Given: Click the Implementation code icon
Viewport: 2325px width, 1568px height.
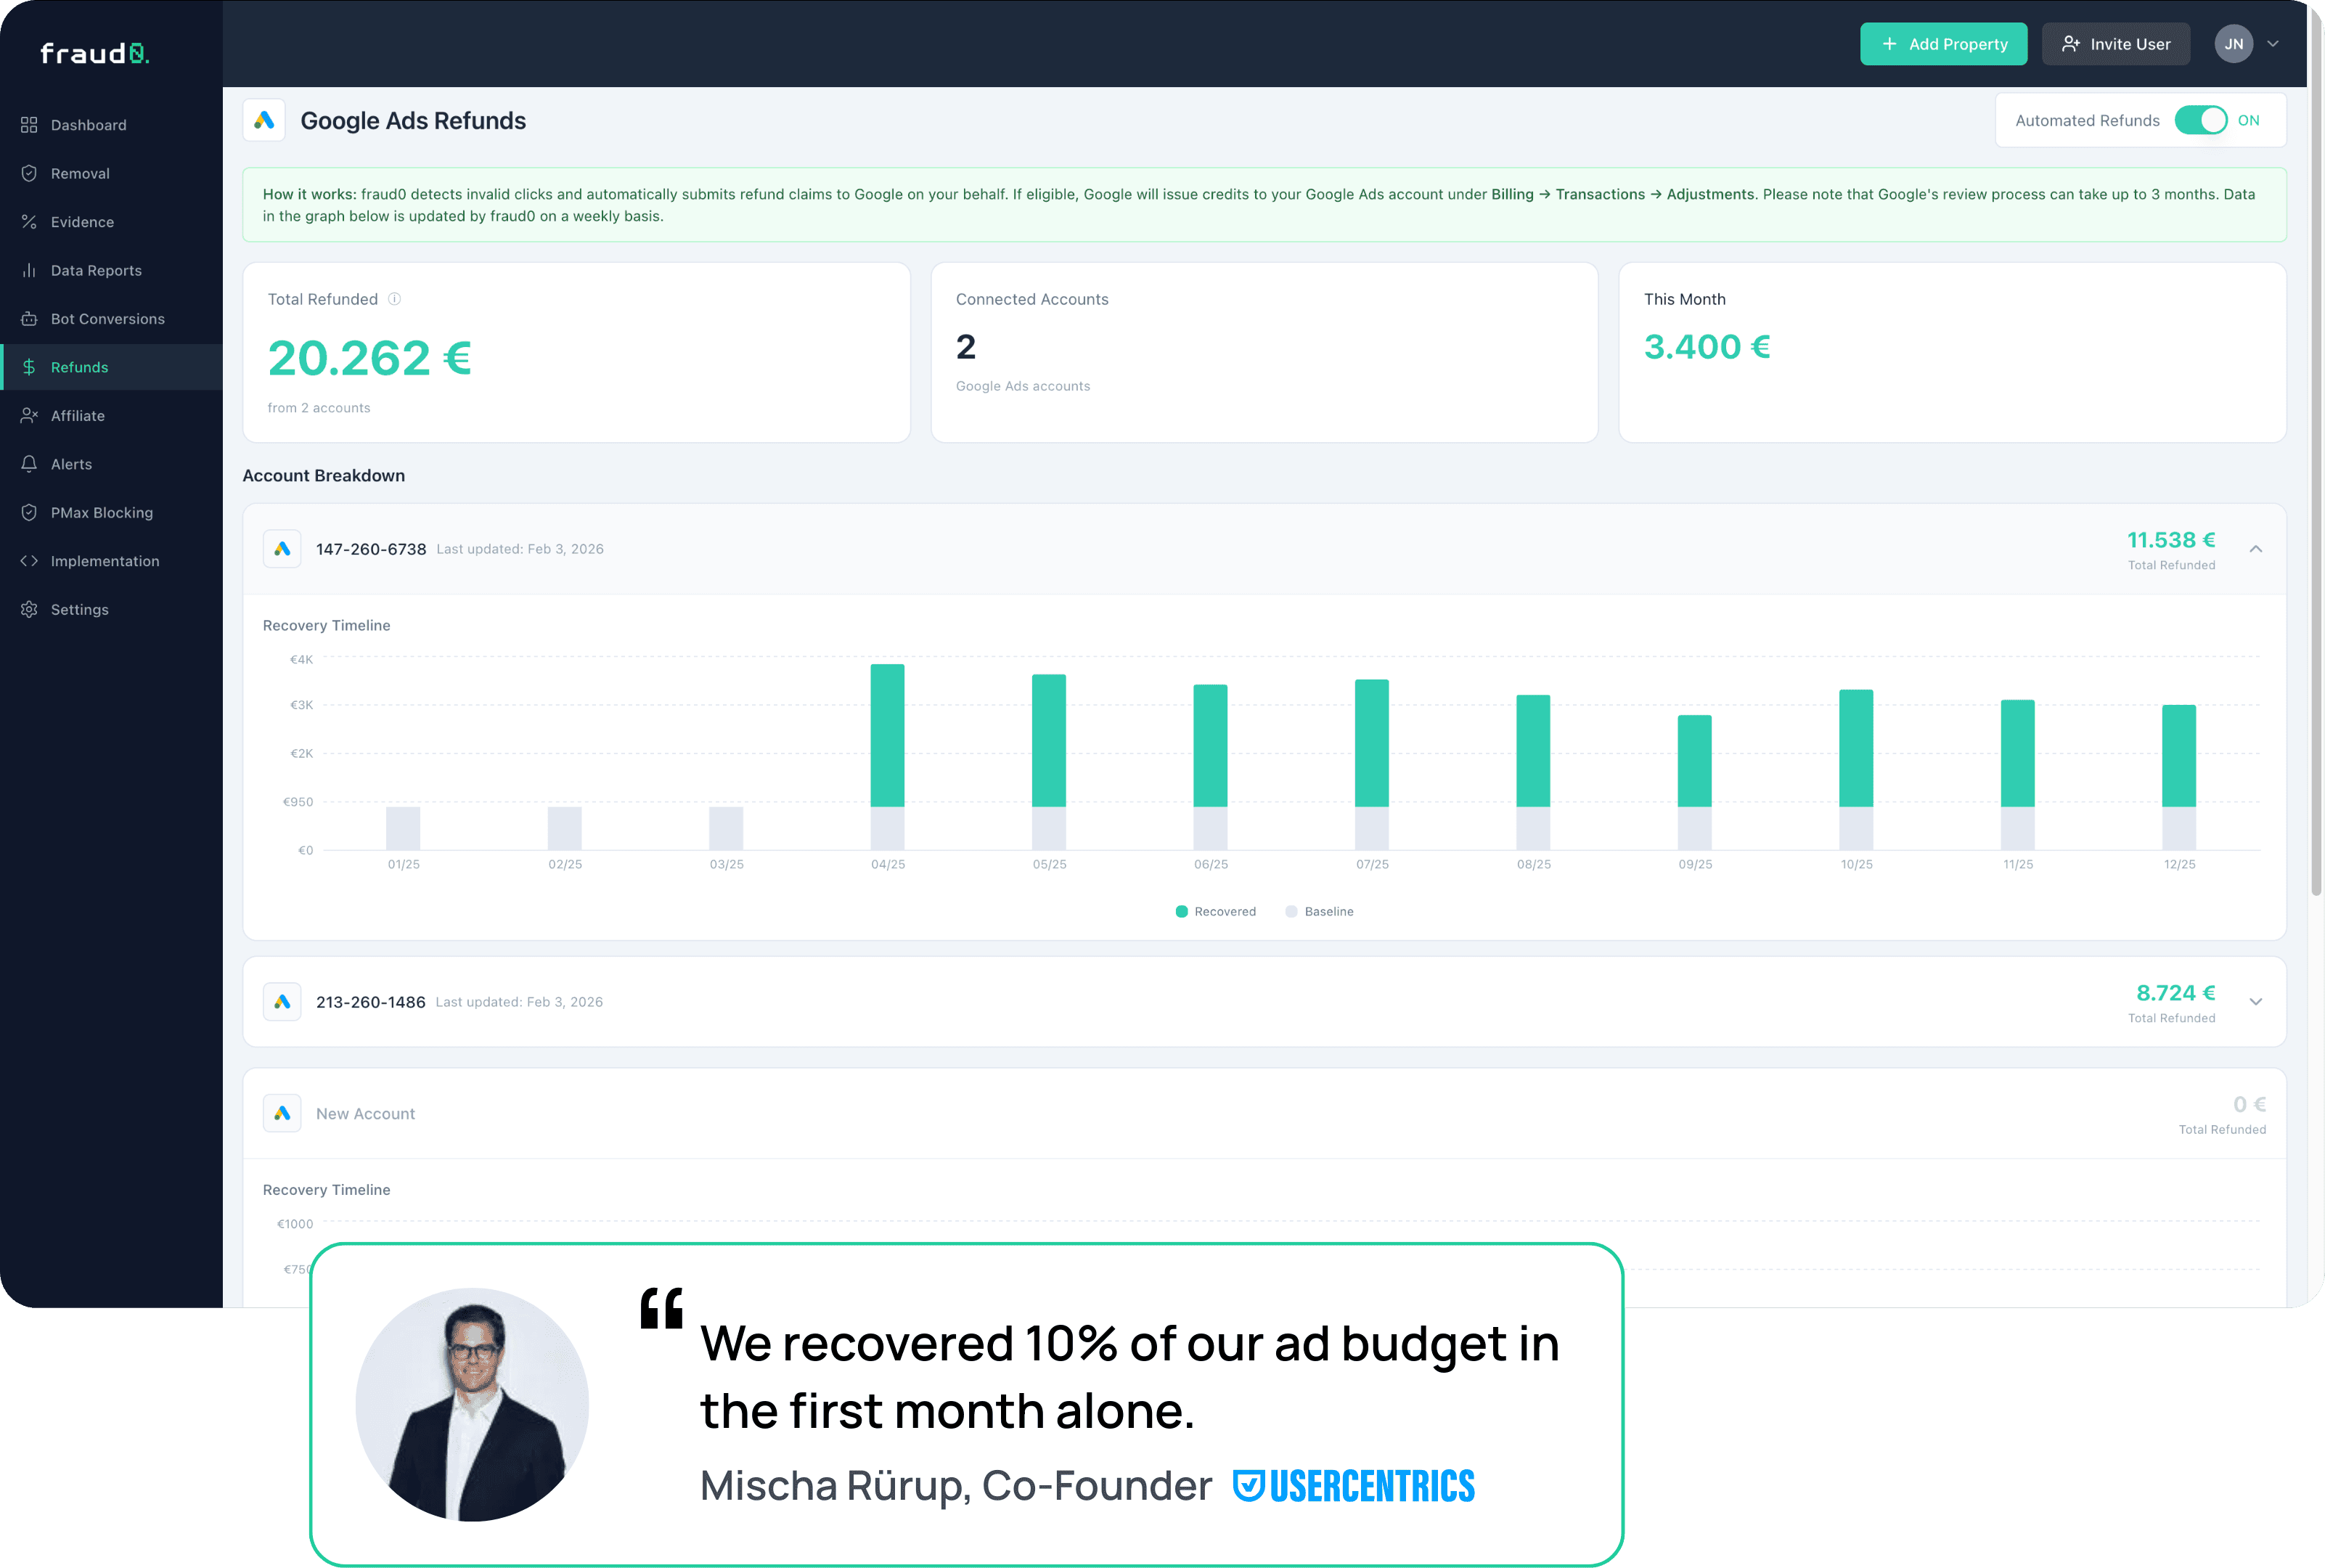Looking at the screenshot, I should pyautogui.click(x=30, y=560).
